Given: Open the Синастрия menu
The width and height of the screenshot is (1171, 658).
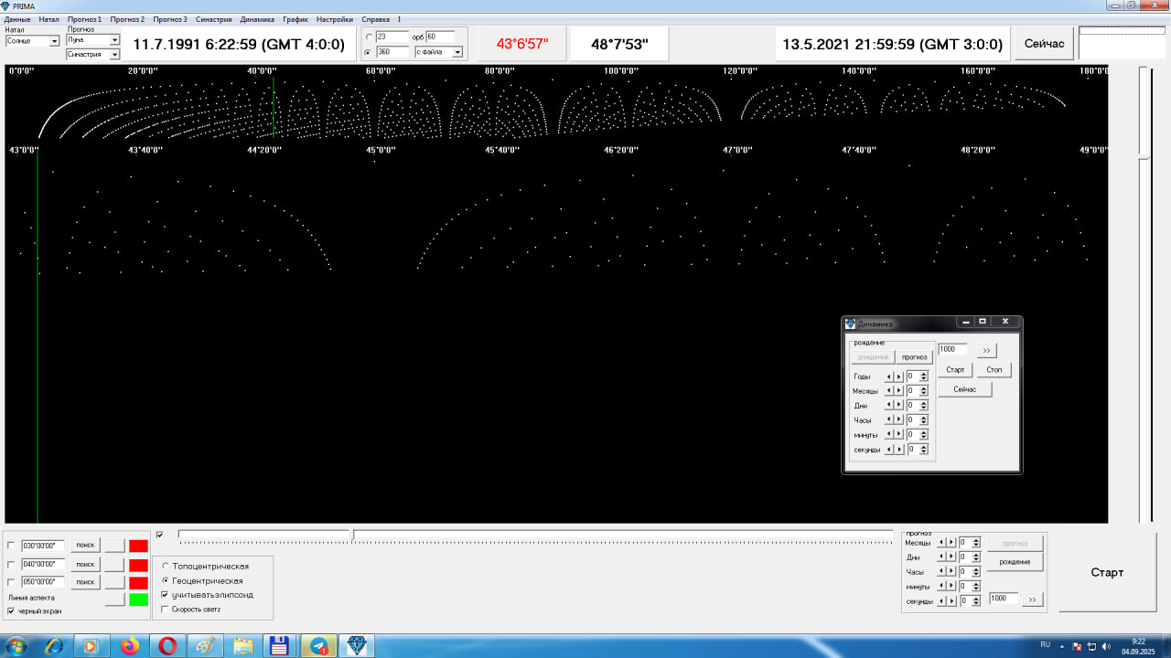Looking at the screenshot, I should pos(213,19).
